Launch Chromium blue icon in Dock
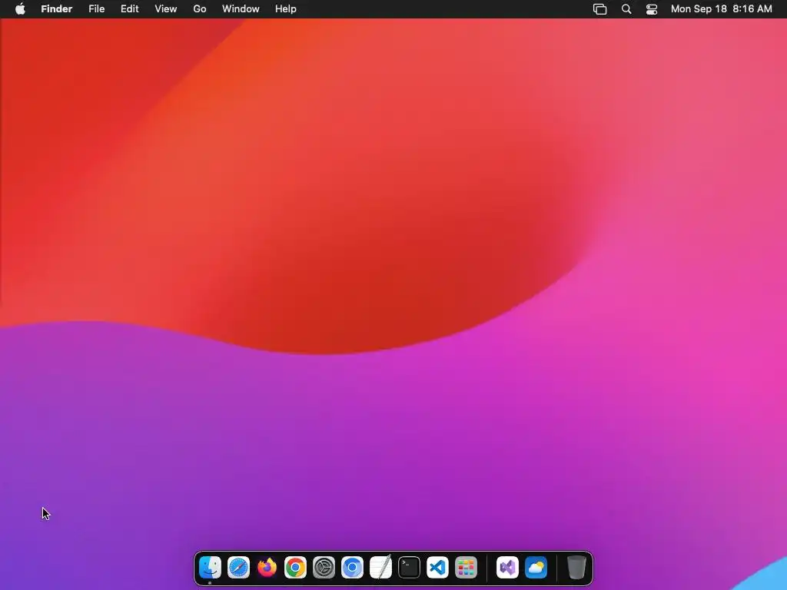 pyautogui.click(x=352, y=568)
